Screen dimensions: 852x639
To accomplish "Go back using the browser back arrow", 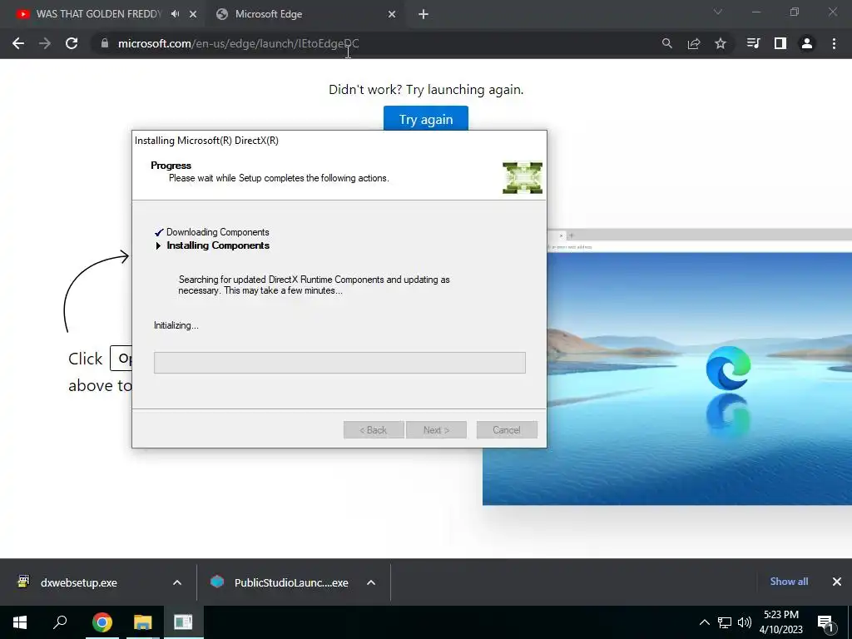I will point(18,43).
